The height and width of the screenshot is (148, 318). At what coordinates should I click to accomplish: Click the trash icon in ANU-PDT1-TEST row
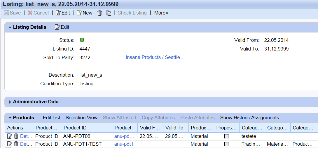click(16, 144)
